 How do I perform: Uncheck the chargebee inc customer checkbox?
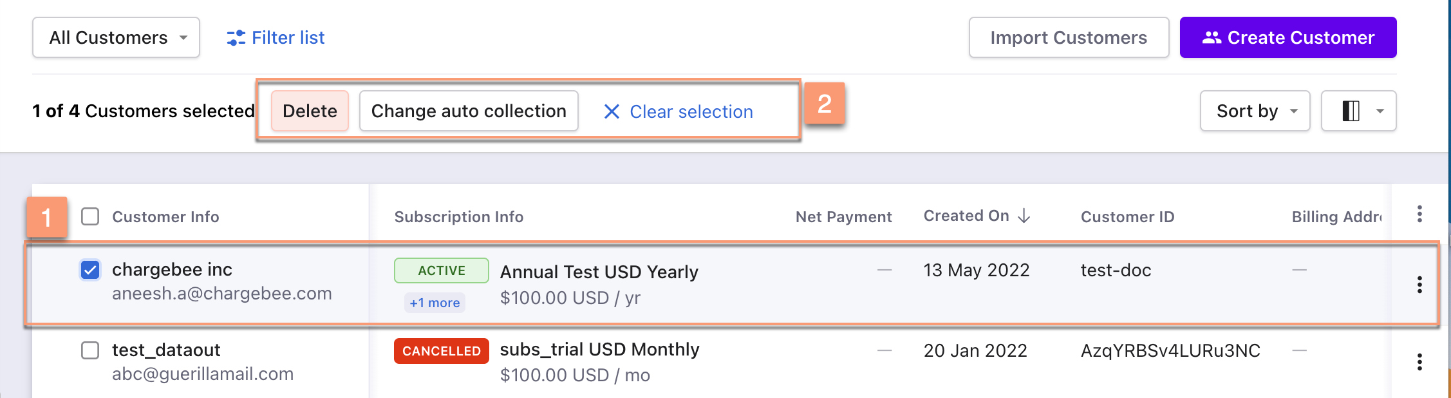point(90,270)
